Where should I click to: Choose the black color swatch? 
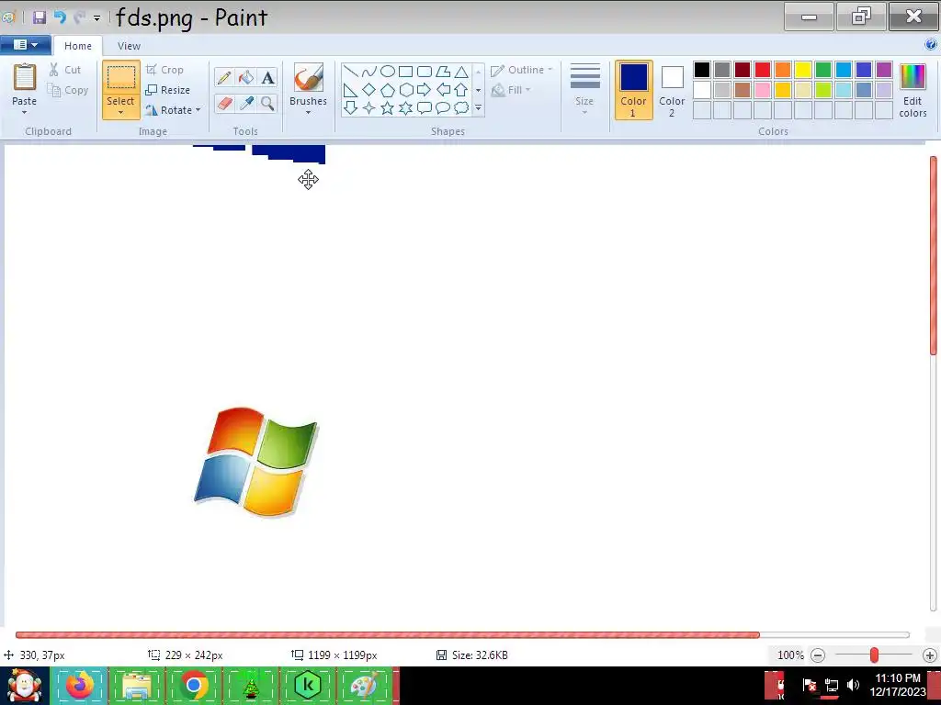tap(702, 70)
